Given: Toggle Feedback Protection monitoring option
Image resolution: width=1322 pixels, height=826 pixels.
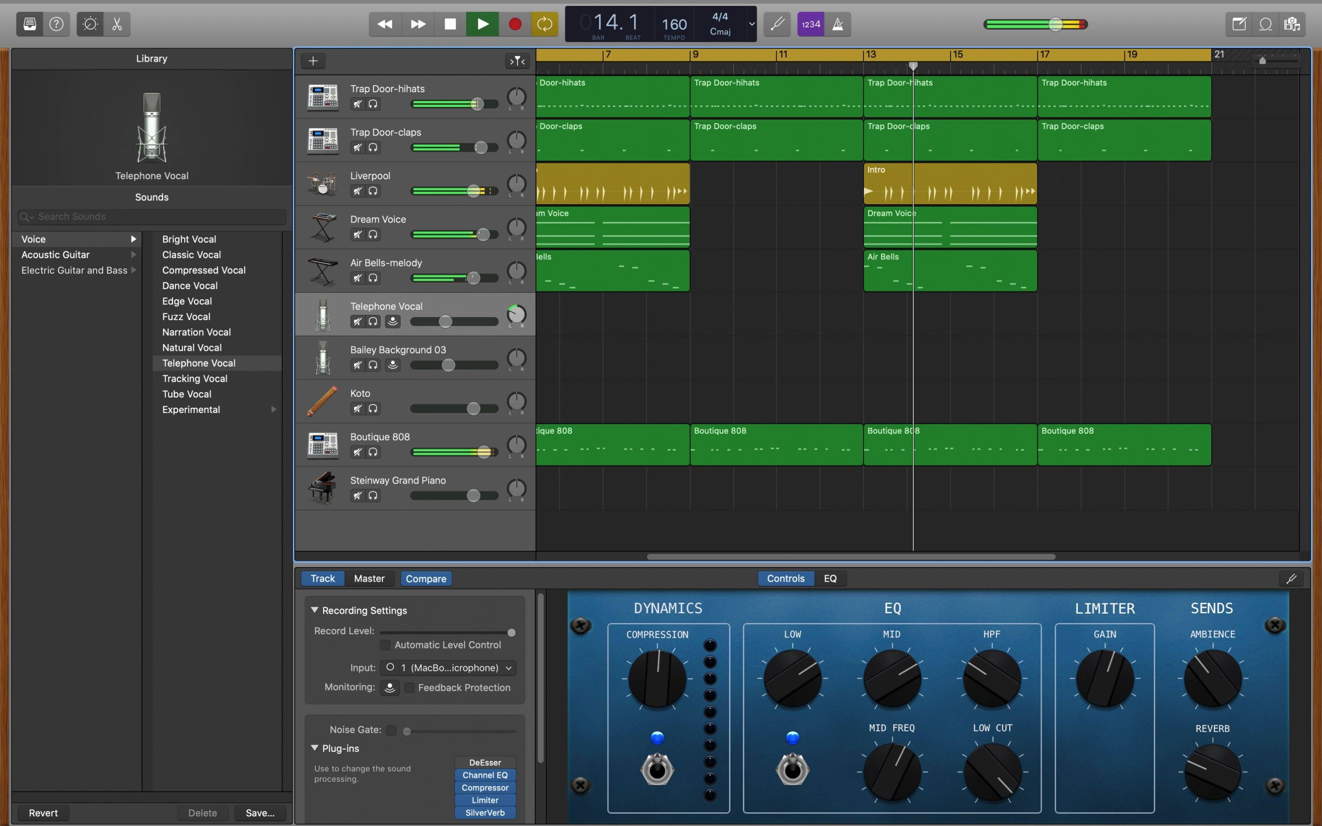Looking at the screenshot, I should click(x=407, y=687).
